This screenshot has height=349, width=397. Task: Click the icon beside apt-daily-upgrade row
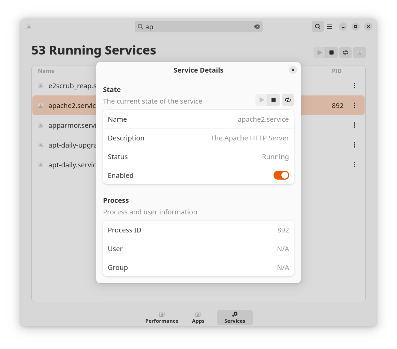click(x=41, y=145)
